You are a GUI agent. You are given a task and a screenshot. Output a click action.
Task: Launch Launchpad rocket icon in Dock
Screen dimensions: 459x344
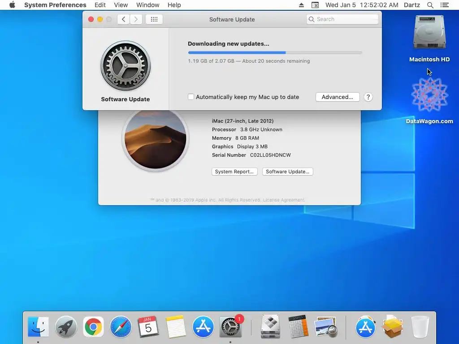point(66,327)
